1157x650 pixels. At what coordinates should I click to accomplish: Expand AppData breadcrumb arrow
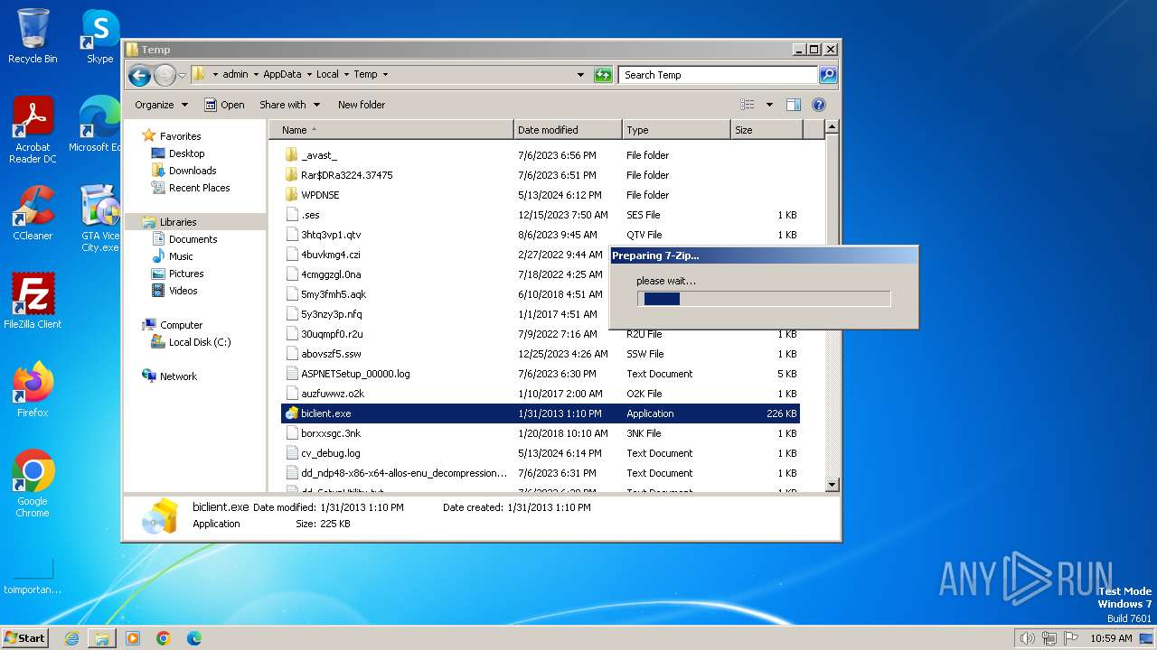click(x=309, y=75)
